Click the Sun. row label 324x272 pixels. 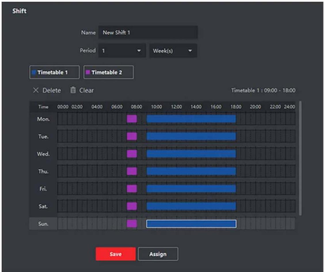pos(43,224)
